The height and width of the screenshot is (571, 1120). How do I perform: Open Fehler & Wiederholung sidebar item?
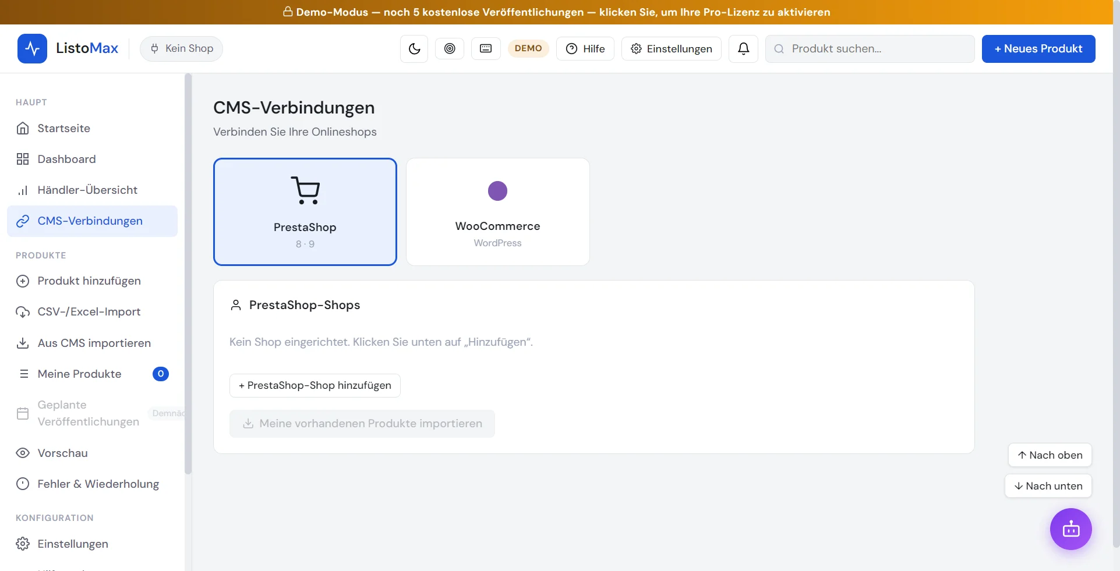[92, 484]
